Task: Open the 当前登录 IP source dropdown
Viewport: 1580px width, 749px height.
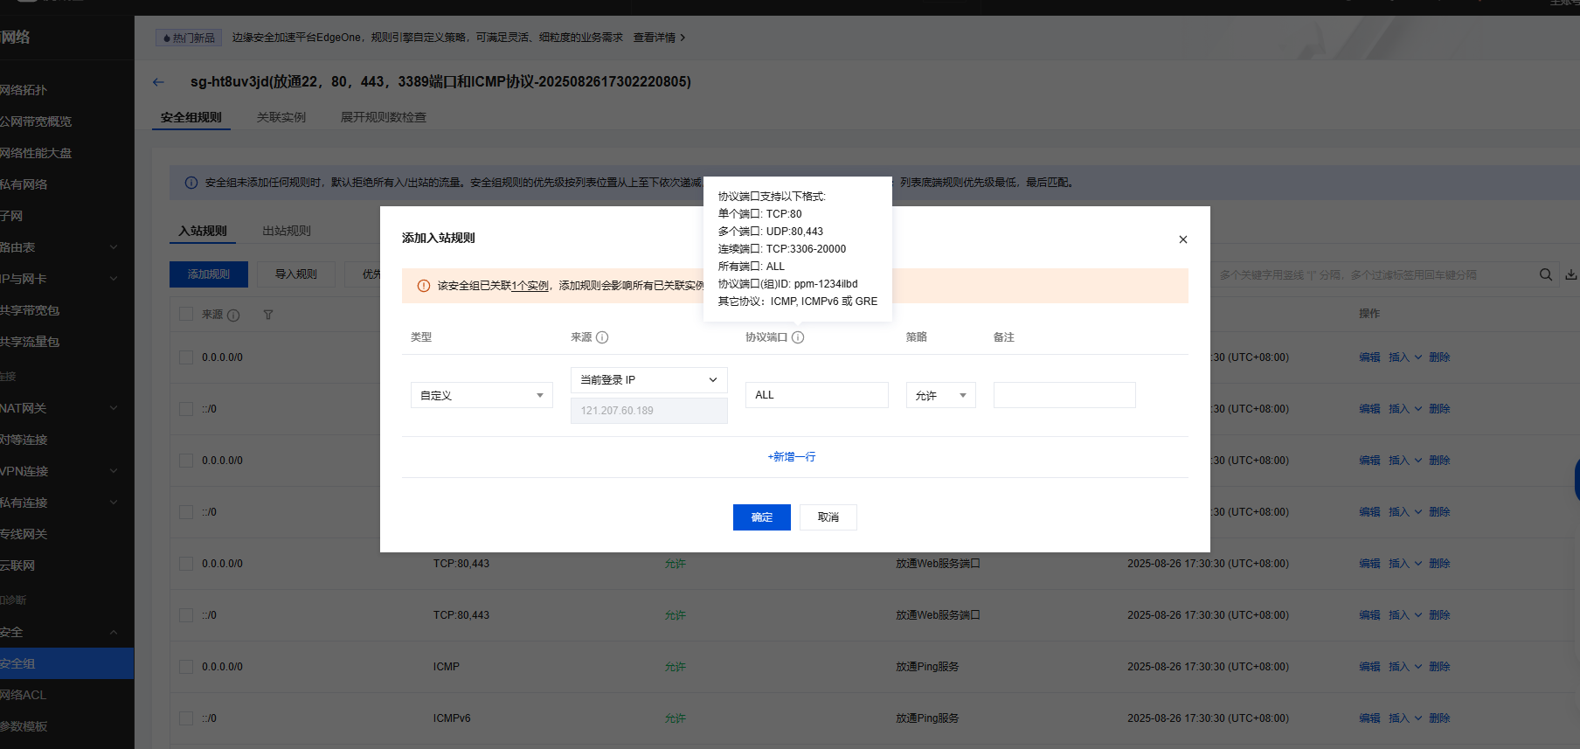Action: pos(648,380)
